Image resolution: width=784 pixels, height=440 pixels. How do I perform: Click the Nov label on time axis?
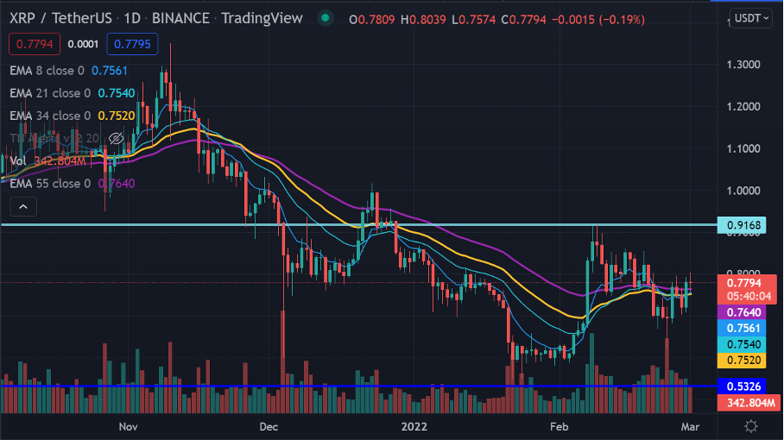[x=128, y=426]
